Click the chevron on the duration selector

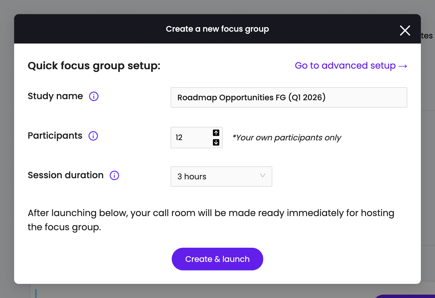coord(262,176)
